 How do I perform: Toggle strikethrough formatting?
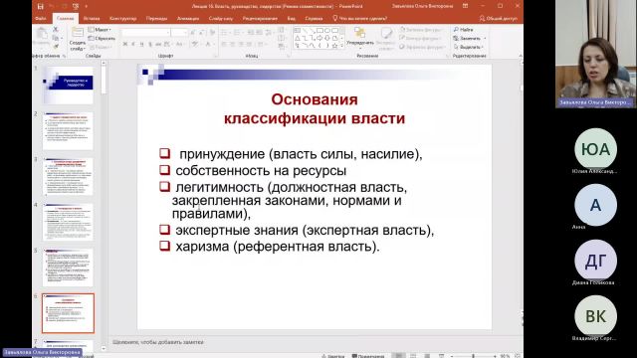[158, 44]
